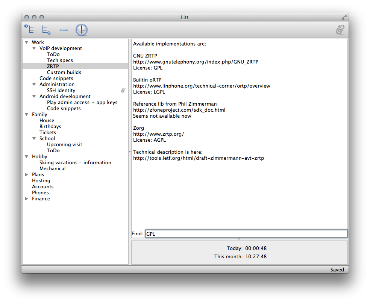Click the Find text field
Viewport: 370px width, 303px height.
[246, 234]
